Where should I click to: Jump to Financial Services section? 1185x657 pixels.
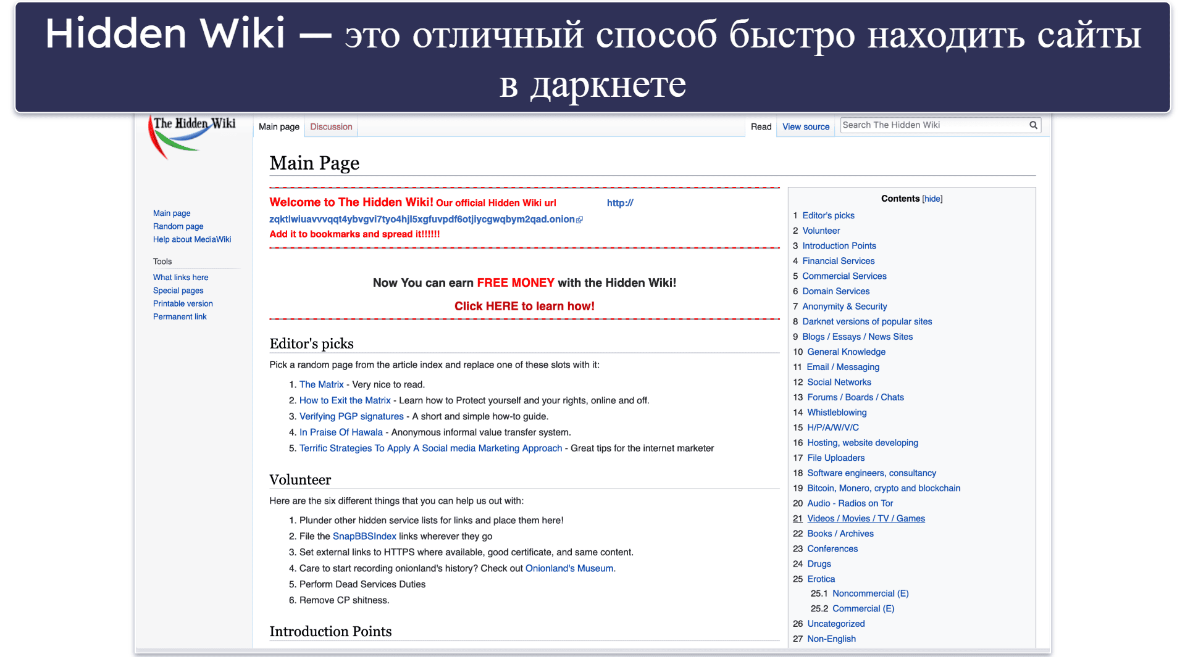click(838, 261)
